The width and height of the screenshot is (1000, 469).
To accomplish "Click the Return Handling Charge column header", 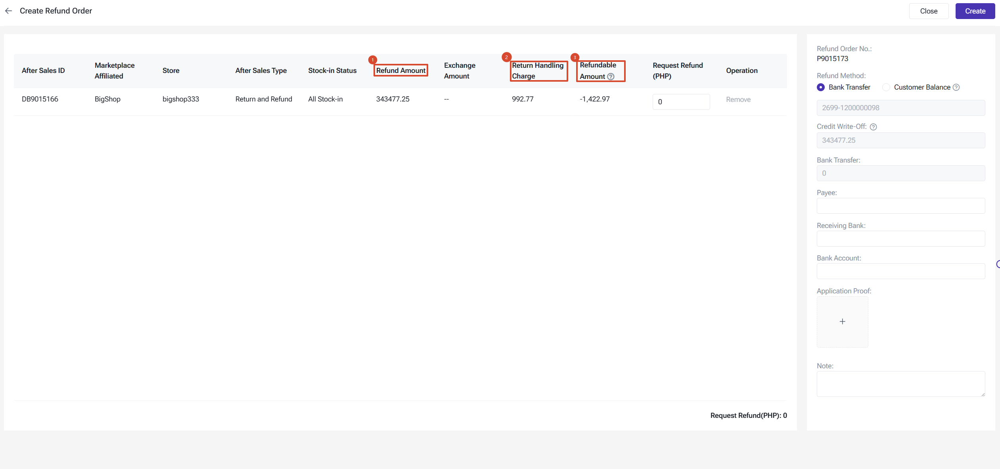I will 538,71.
